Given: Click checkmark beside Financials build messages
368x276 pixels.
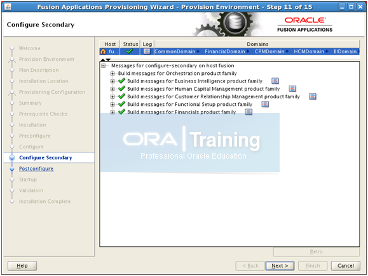Looking at the screenshot, I should coord(121,112).
